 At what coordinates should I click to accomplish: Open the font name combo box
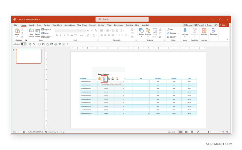tap(67, 30)
